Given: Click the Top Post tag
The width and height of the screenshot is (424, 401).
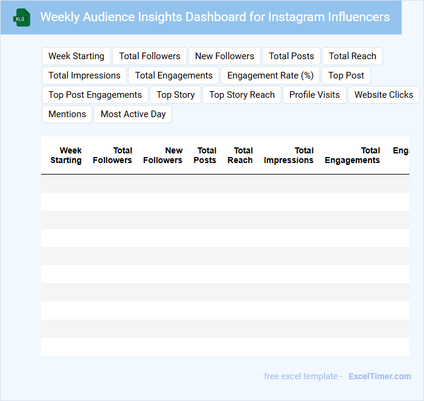Looking at the screenshot, I should [x=346, y=75].
